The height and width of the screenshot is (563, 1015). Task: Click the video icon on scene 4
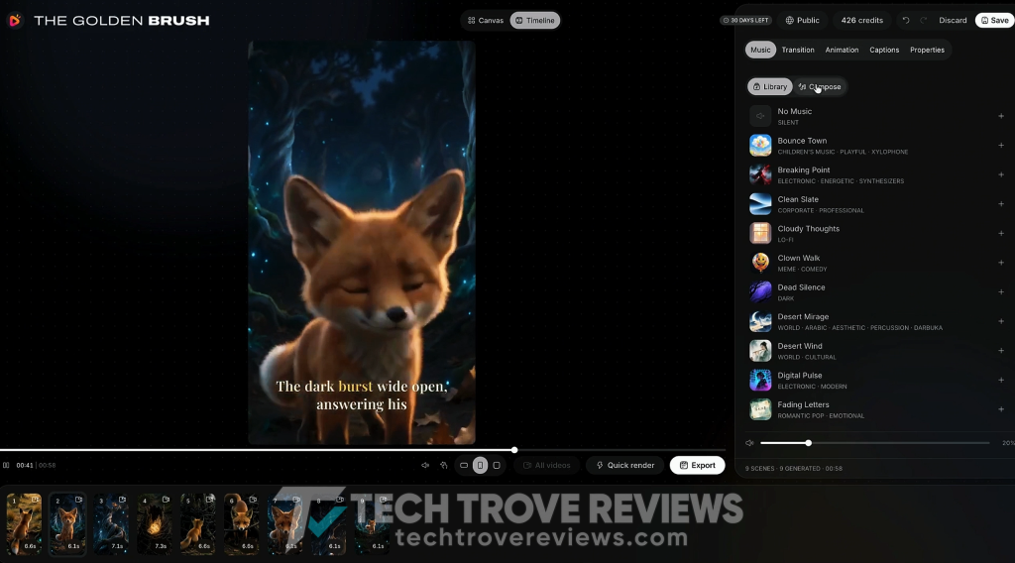166,500
